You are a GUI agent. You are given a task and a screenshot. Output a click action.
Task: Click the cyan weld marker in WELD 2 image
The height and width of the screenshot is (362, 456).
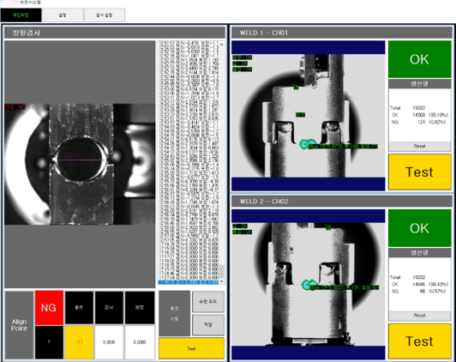pos(309,284)
